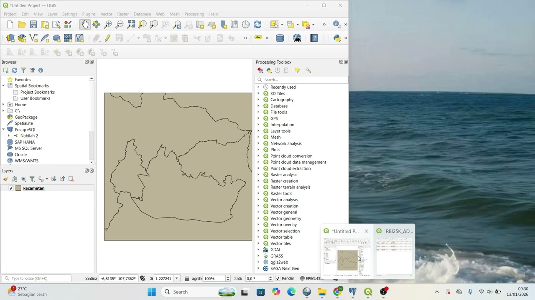Click the Filter Browser funnel icon

(23, 70)
